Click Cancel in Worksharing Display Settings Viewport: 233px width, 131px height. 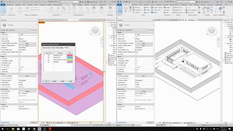(54, 81)
